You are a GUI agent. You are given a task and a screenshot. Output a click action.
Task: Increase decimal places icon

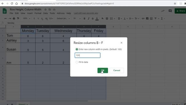click(x=46, y=19)
